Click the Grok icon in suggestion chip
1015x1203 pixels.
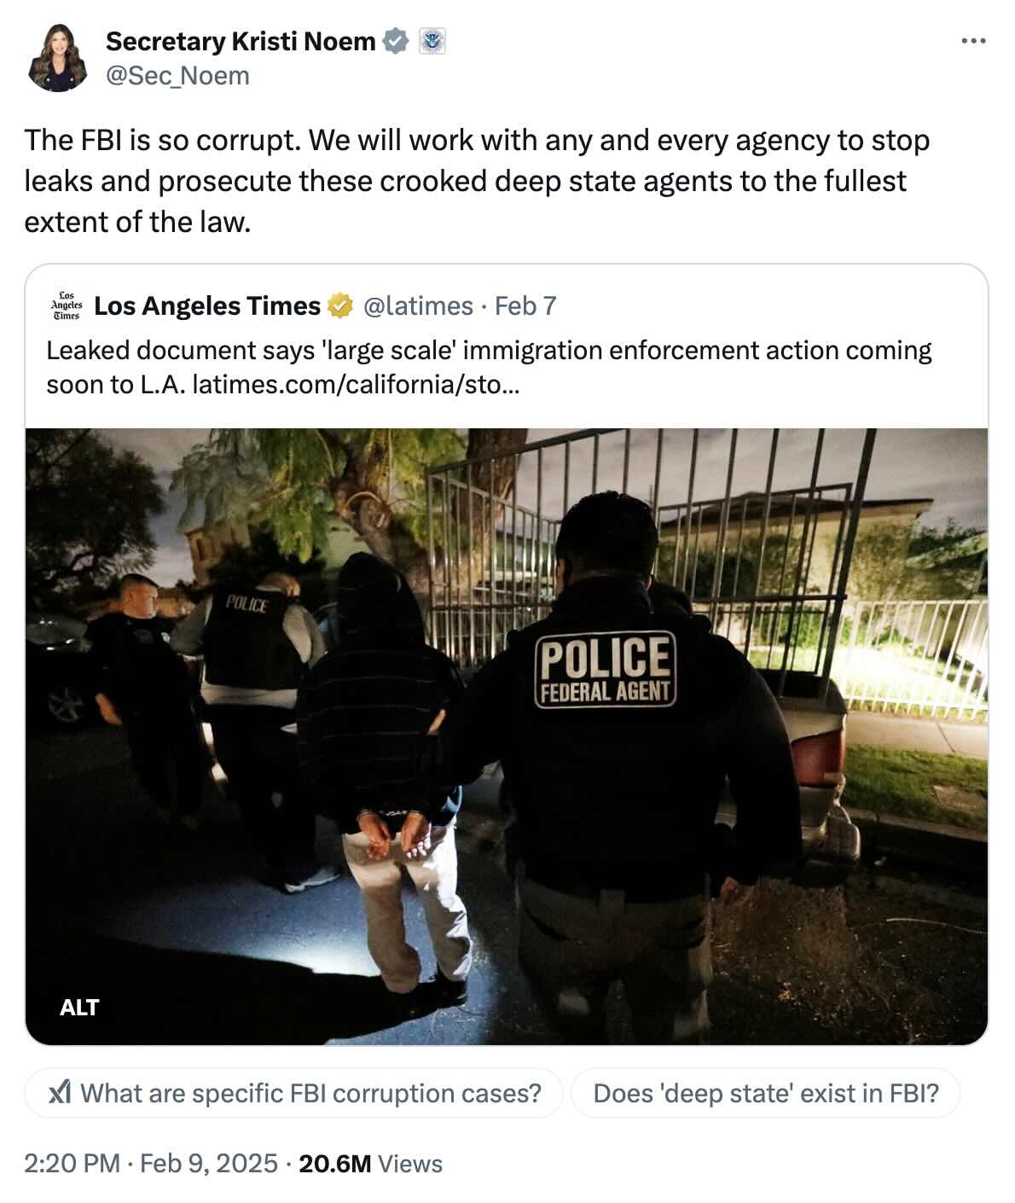[x=59, y=1093]
